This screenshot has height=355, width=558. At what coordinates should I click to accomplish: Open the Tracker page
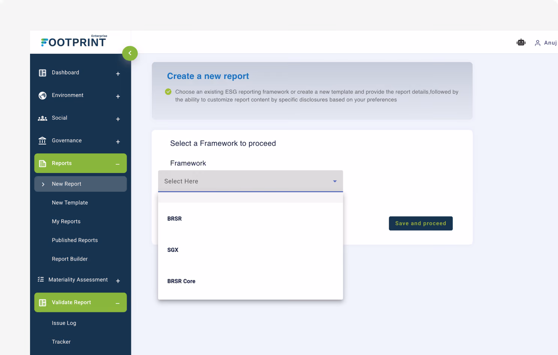pyautogui.click(x=61, y=342)
